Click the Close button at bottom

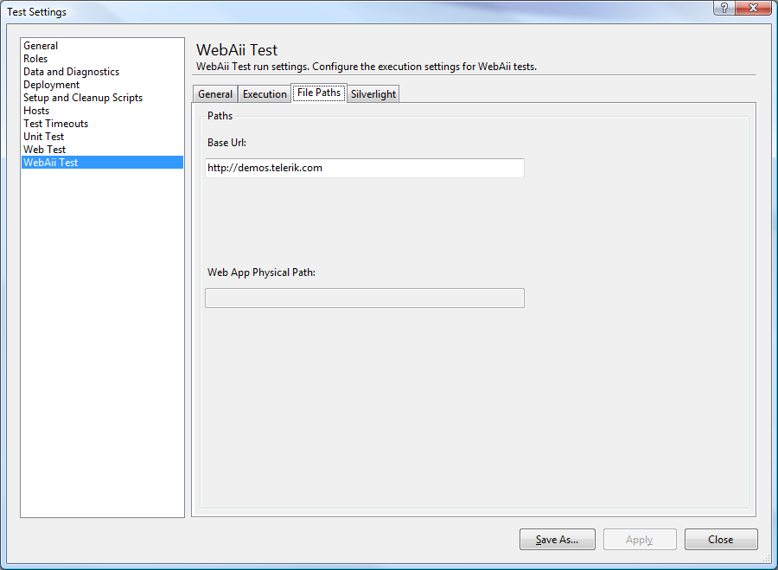click(720, 540)
